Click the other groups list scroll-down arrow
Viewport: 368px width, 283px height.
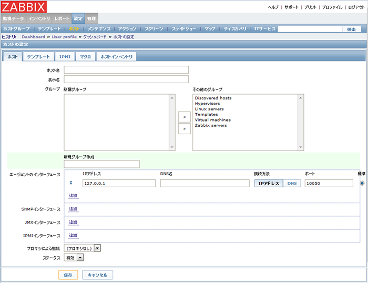point(300,147)
